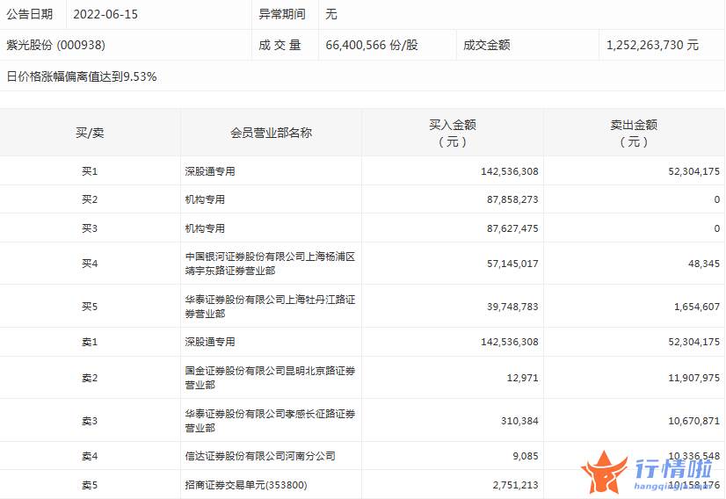Click 华泰证券 上海牡丹江路 branch name

coord(270,307)
